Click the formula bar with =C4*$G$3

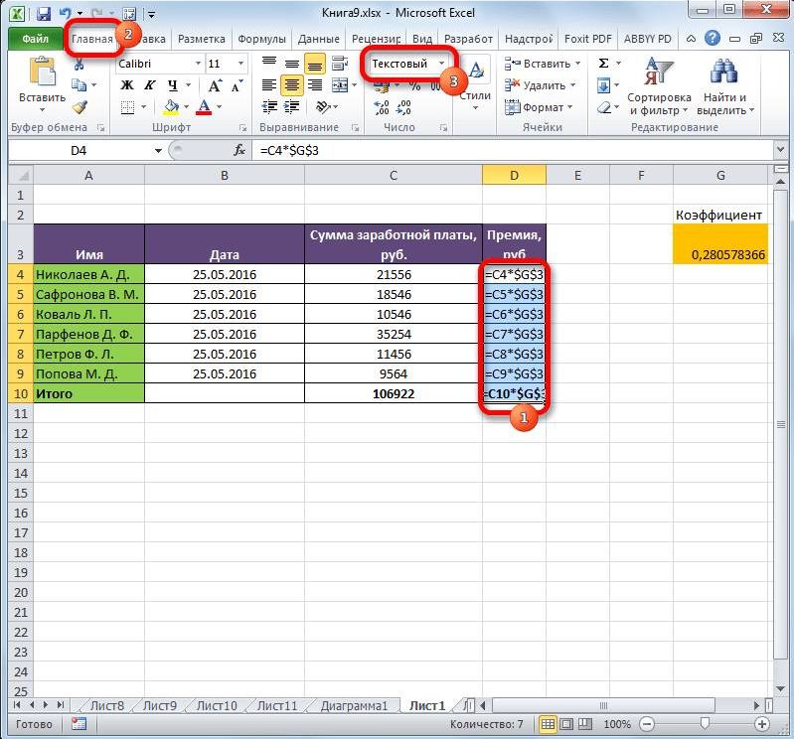click(x=513, y=150)
